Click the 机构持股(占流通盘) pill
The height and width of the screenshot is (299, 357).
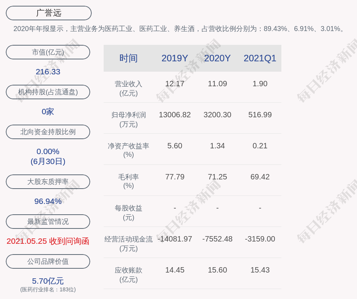point(48,92)
